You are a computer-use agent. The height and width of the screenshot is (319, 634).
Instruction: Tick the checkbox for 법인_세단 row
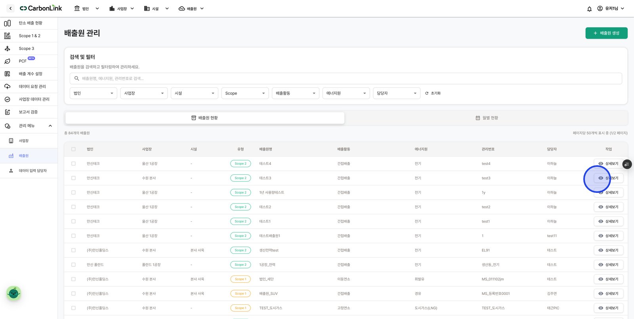pos(73,279)
